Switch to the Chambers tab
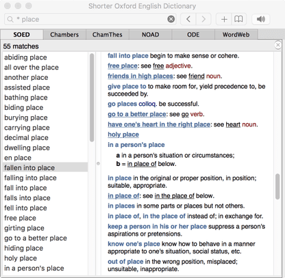This screenshot has width=285, height=278. click(x=64, y=35)
